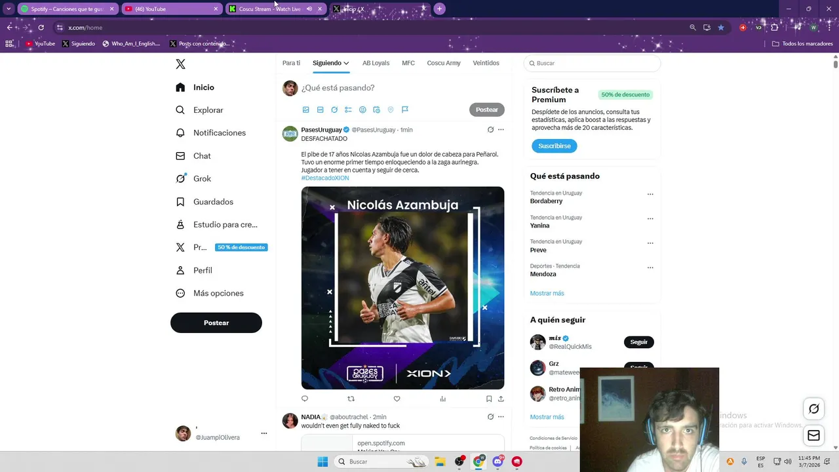The width and height of the screenshot is (839, 472).
Task: Click the Grok compose icon
Action: (x=334, y=109)
